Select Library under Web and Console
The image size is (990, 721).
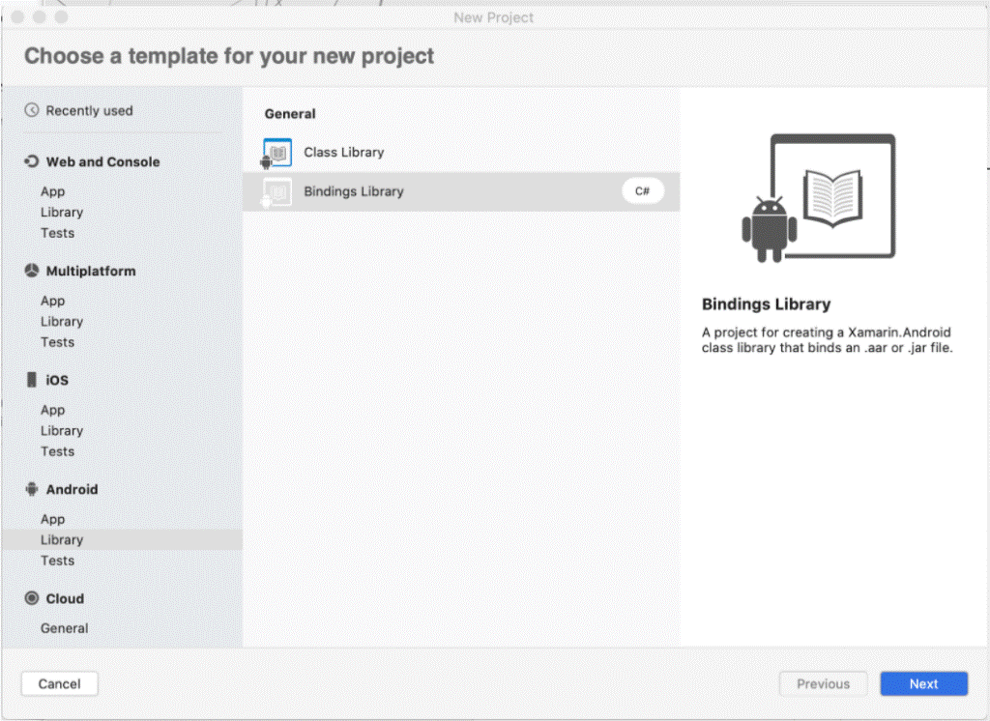(x=62, y=212)
